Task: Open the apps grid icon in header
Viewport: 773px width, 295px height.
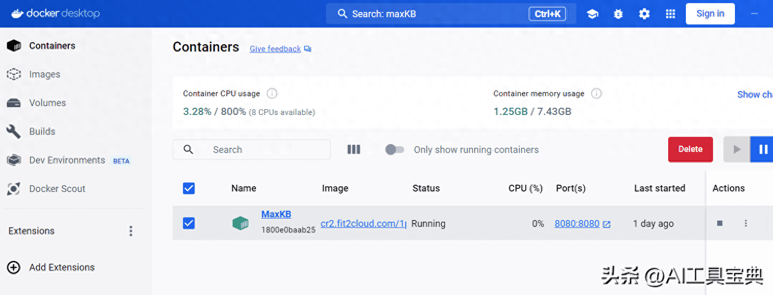Action: (x=670, y=14)
